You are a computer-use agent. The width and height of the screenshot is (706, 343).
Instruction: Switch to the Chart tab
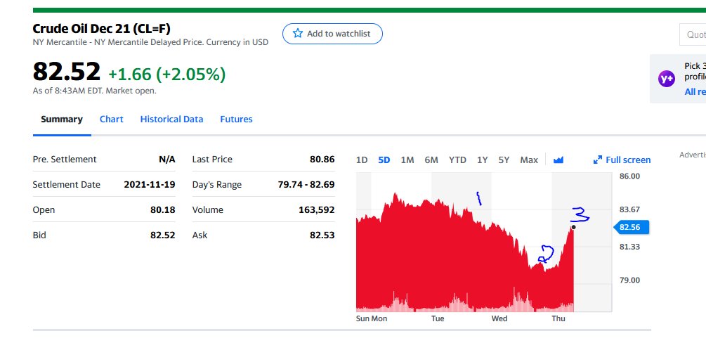tap(111, 119)
